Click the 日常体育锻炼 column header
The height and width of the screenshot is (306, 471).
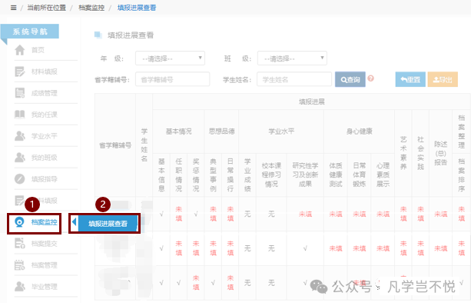pyautogui.click(x=360, y=175)
